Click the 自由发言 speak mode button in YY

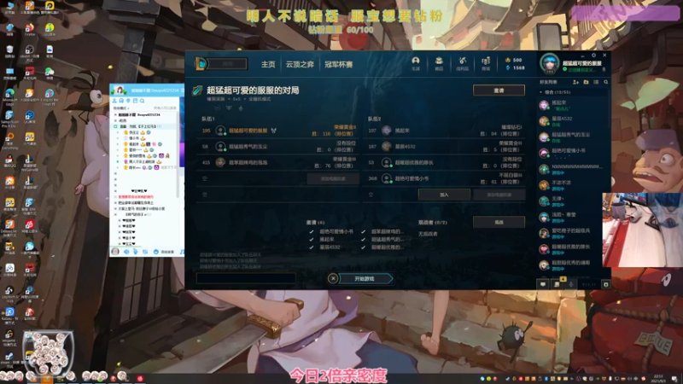click(x=164, y=252)
